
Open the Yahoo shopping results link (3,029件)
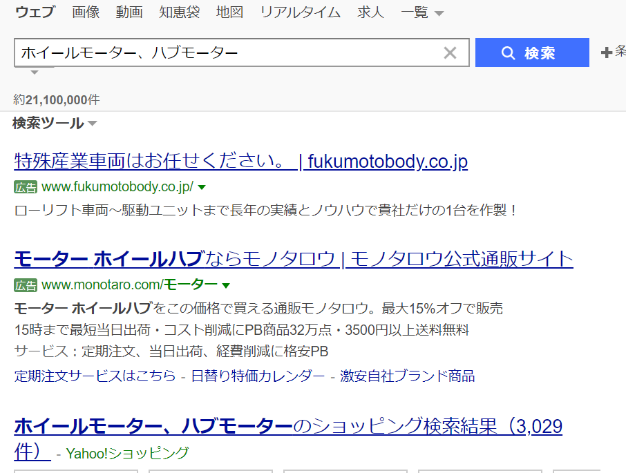(x=288, y=438)
